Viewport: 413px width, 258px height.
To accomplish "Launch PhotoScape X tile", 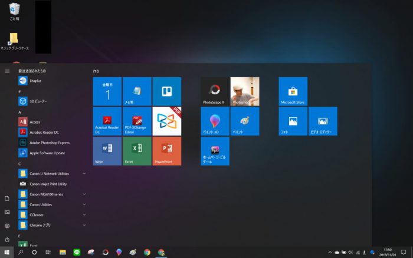I will click(215, 91).
